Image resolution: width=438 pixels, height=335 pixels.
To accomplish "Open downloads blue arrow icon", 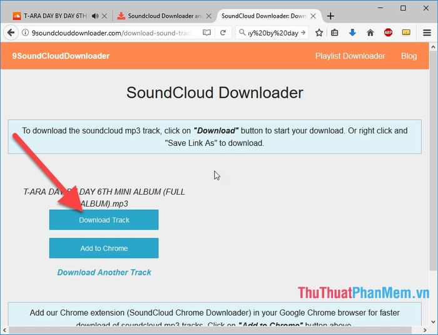I will pyautogui.click(x=352, y=33).
